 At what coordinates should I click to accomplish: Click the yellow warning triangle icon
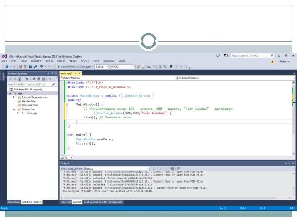click(272, 62)
